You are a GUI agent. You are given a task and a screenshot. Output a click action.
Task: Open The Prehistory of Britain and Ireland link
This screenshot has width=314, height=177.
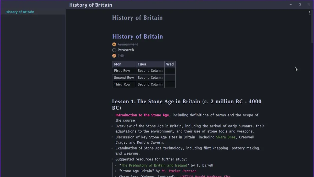(x=154, y=165)
